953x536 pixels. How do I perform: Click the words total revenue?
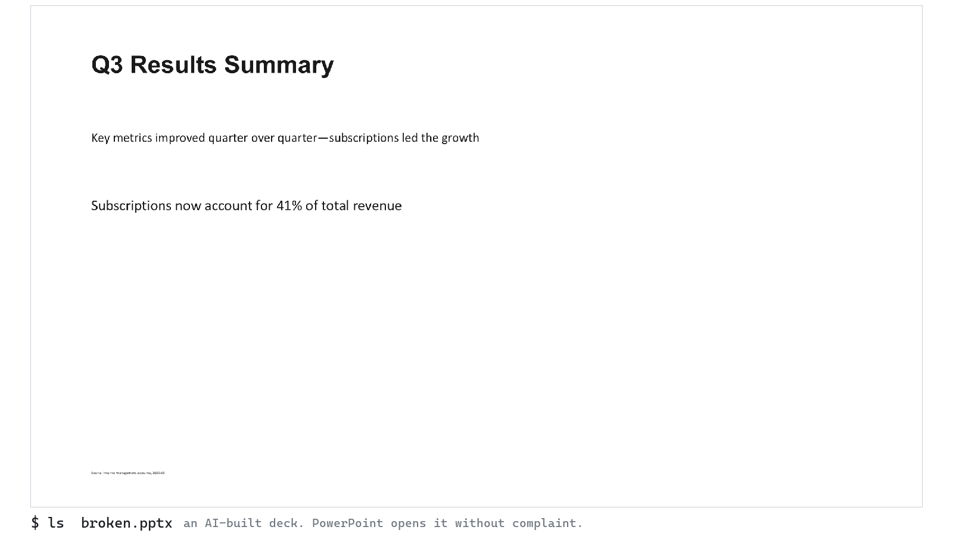362,205
